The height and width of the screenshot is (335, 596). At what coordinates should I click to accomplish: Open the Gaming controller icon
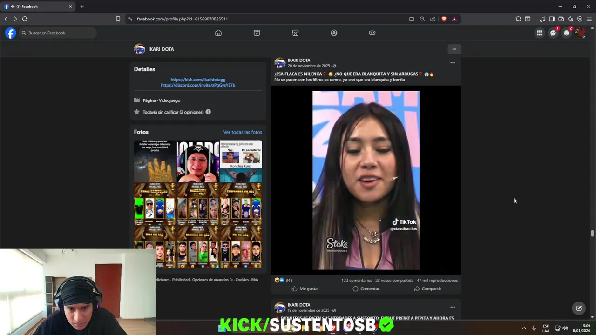(x=372, y=33)
